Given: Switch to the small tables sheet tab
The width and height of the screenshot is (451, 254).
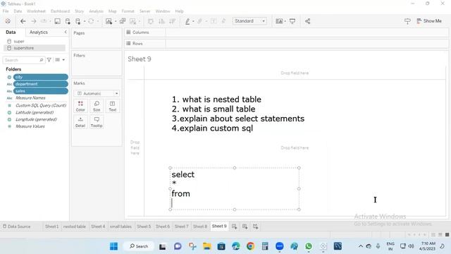Looking at the screenshot, I should [x=121, y=226].
